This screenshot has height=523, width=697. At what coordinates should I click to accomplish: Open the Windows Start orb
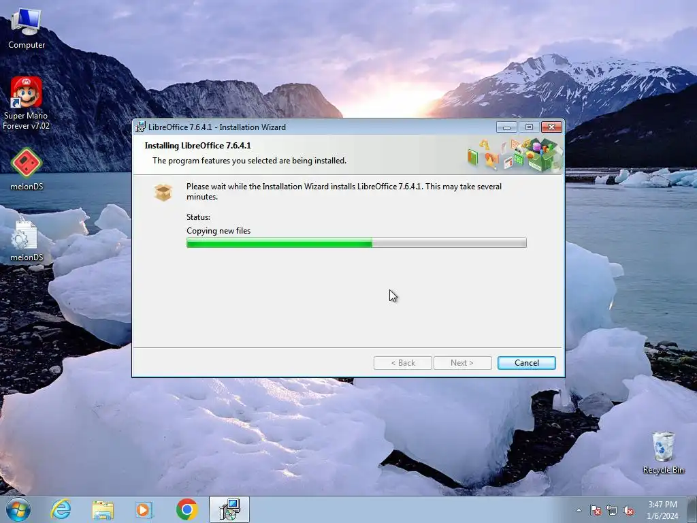(18, 509)
